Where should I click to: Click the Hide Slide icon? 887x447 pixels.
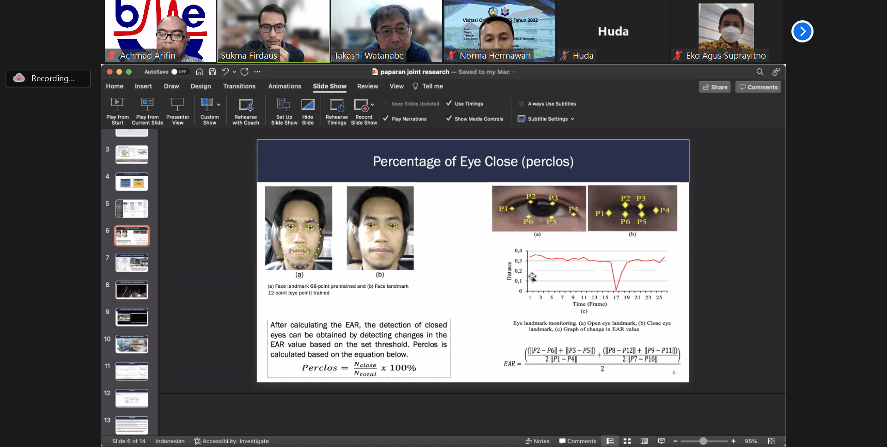pyautogui.click(x=308, y=105)
